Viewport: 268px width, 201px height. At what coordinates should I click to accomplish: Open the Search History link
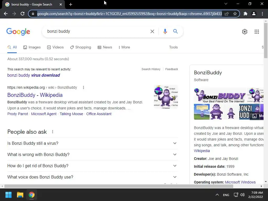[x=151, y=69]
